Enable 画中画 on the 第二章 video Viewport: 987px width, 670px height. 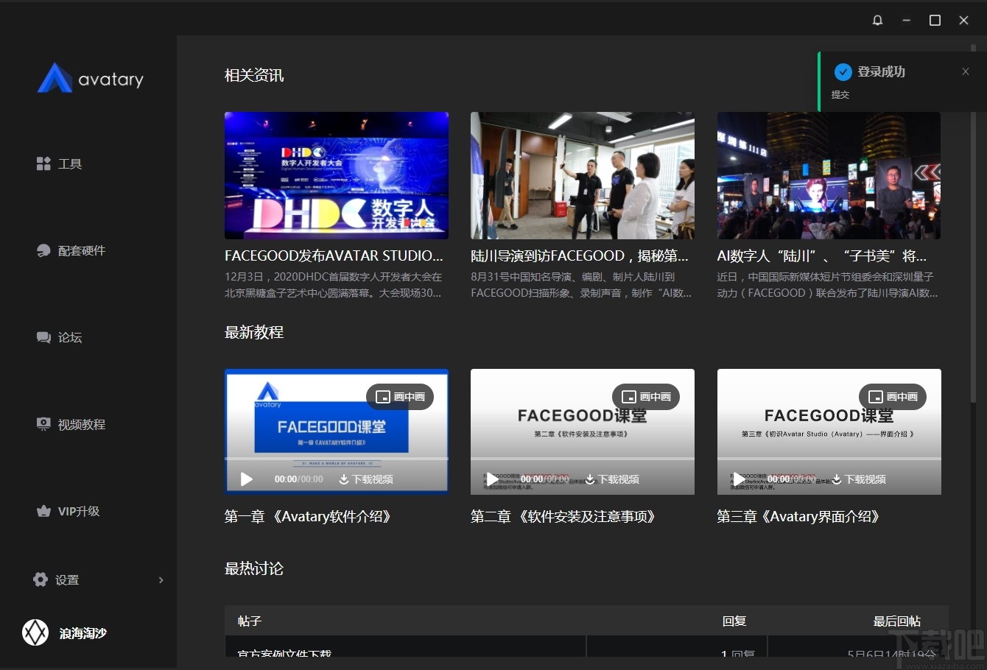pos(646,397)
